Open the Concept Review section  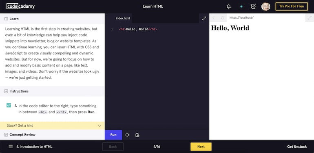pyautogui.click(x=52, y=135)
